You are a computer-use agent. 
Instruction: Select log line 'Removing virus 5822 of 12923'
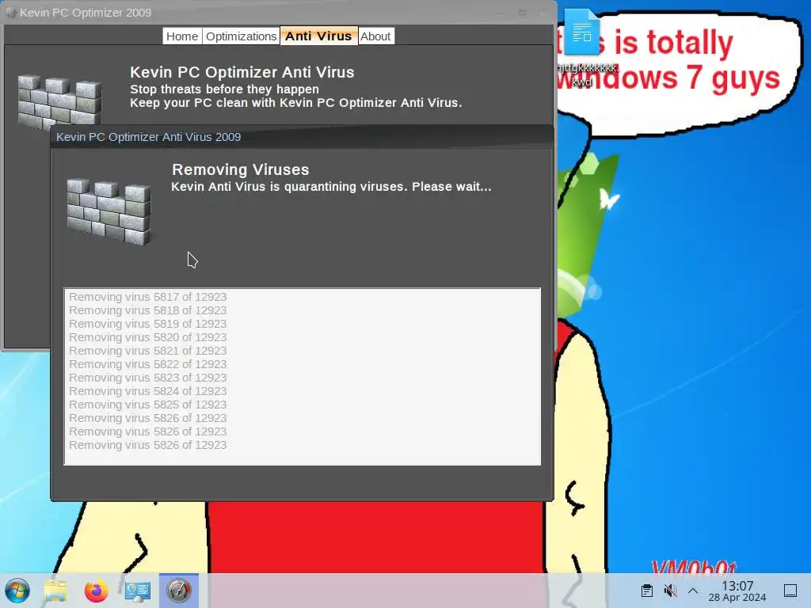pyautogui.click(x=148, y=364)
